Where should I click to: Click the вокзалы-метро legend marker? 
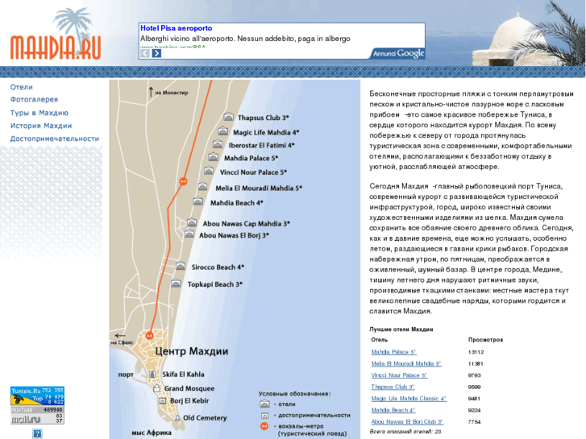click(x=264, y=426)
